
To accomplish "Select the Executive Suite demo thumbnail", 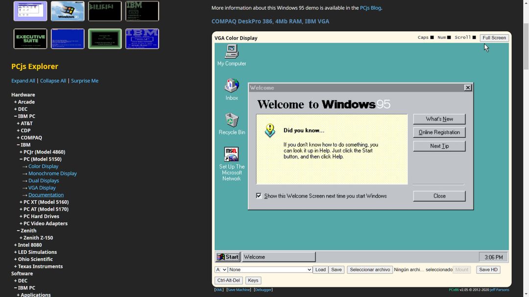I will [30, 39].
